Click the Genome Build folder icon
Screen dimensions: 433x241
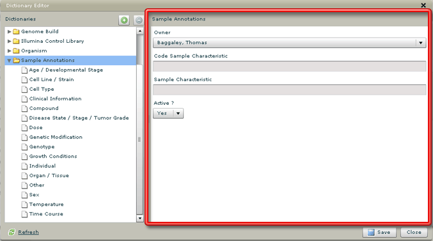point(16,31)
